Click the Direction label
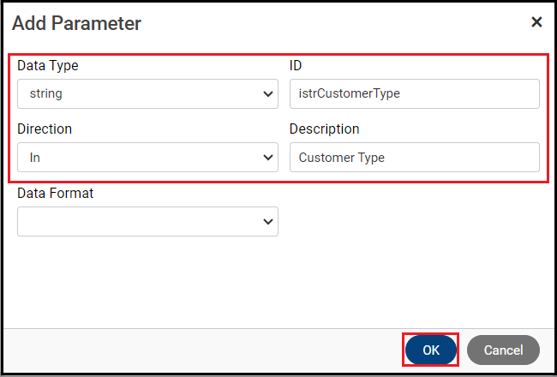 pyautogui.click(x=45, y=129)
